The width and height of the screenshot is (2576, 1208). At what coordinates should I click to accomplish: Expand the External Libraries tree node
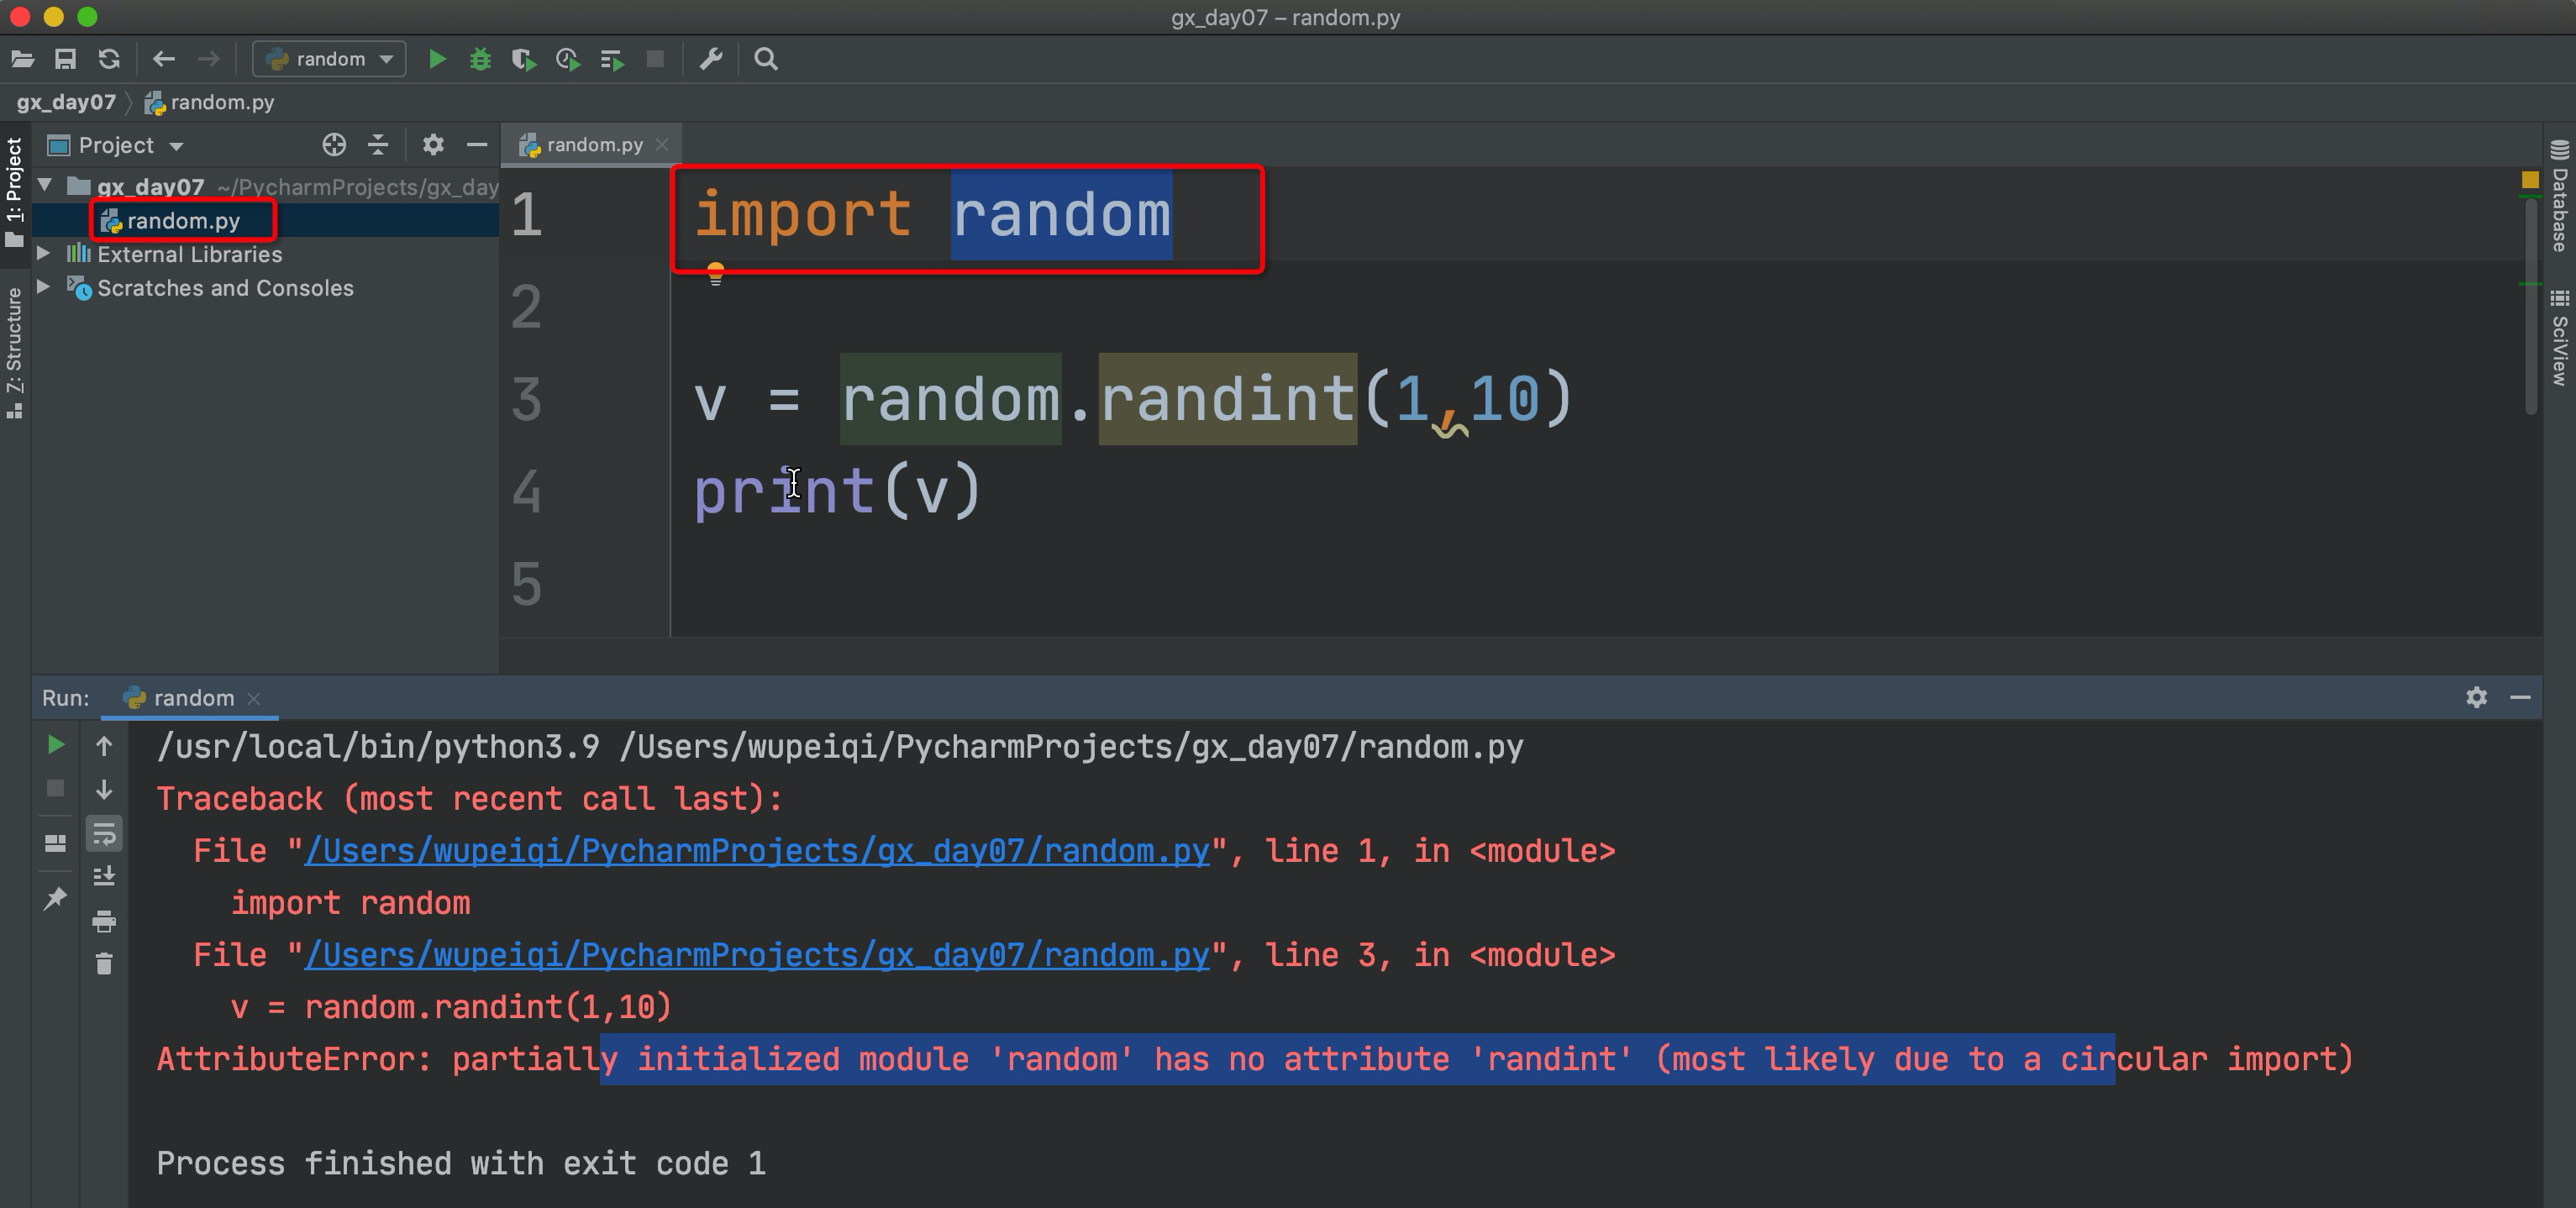coord(44,254)
